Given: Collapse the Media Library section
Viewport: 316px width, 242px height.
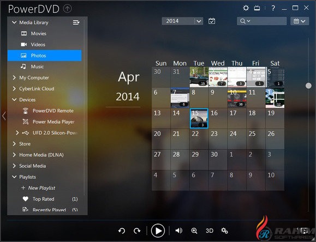Looking at the screenshot, I should tap(14, 22).
